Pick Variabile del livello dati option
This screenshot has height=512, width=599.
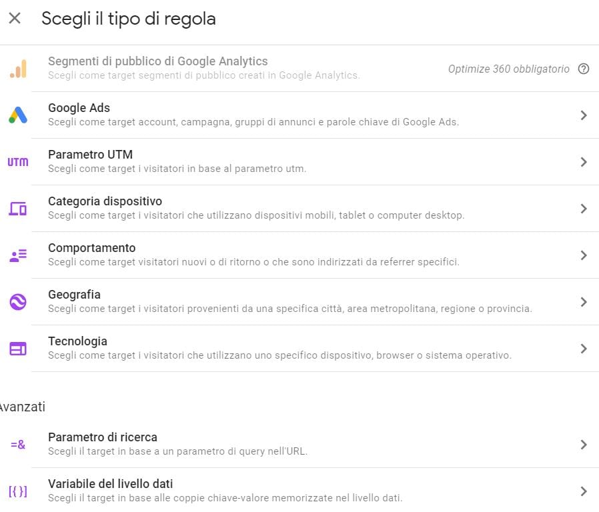(111, 484)
